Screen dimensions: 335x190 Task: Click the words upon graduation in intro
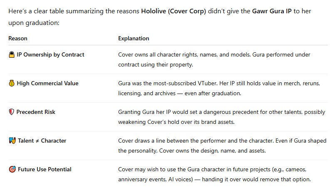click(33, 23)
